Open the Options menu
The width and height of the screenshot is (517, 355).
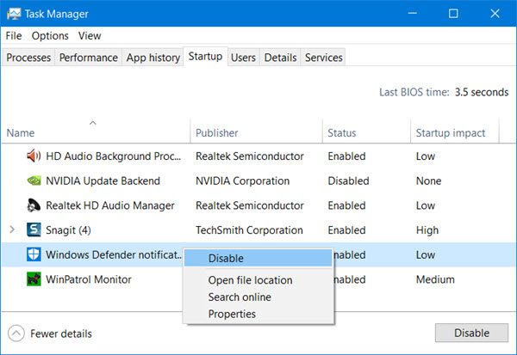coord(50,35)
